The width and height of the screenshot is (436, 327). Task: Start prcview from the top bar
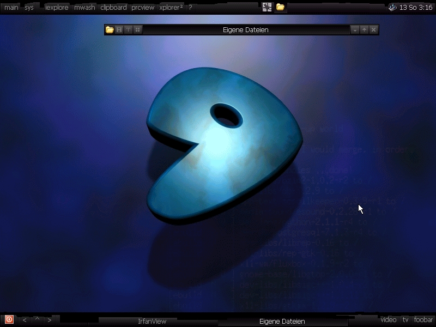coord(143,8)
